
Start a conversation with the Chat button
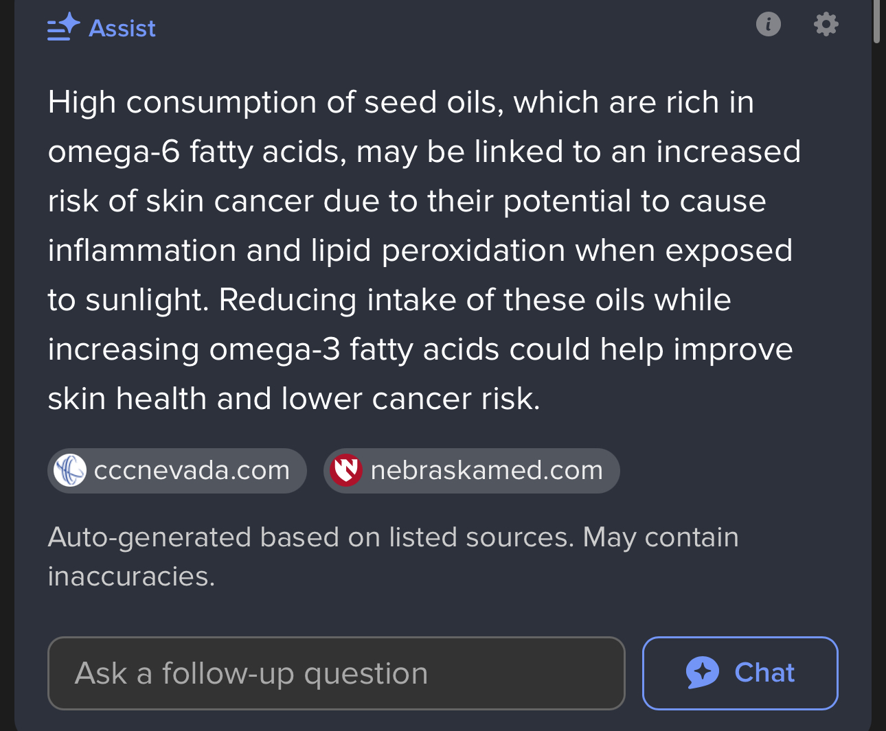(x=740, y=673)
